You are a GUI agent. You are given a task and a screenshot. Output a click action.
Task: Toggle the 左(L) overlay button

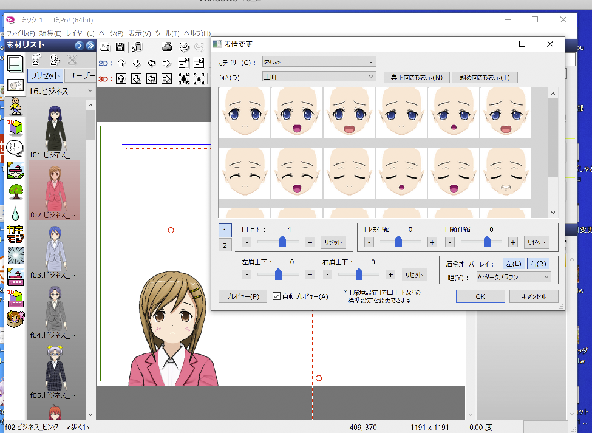513,264
